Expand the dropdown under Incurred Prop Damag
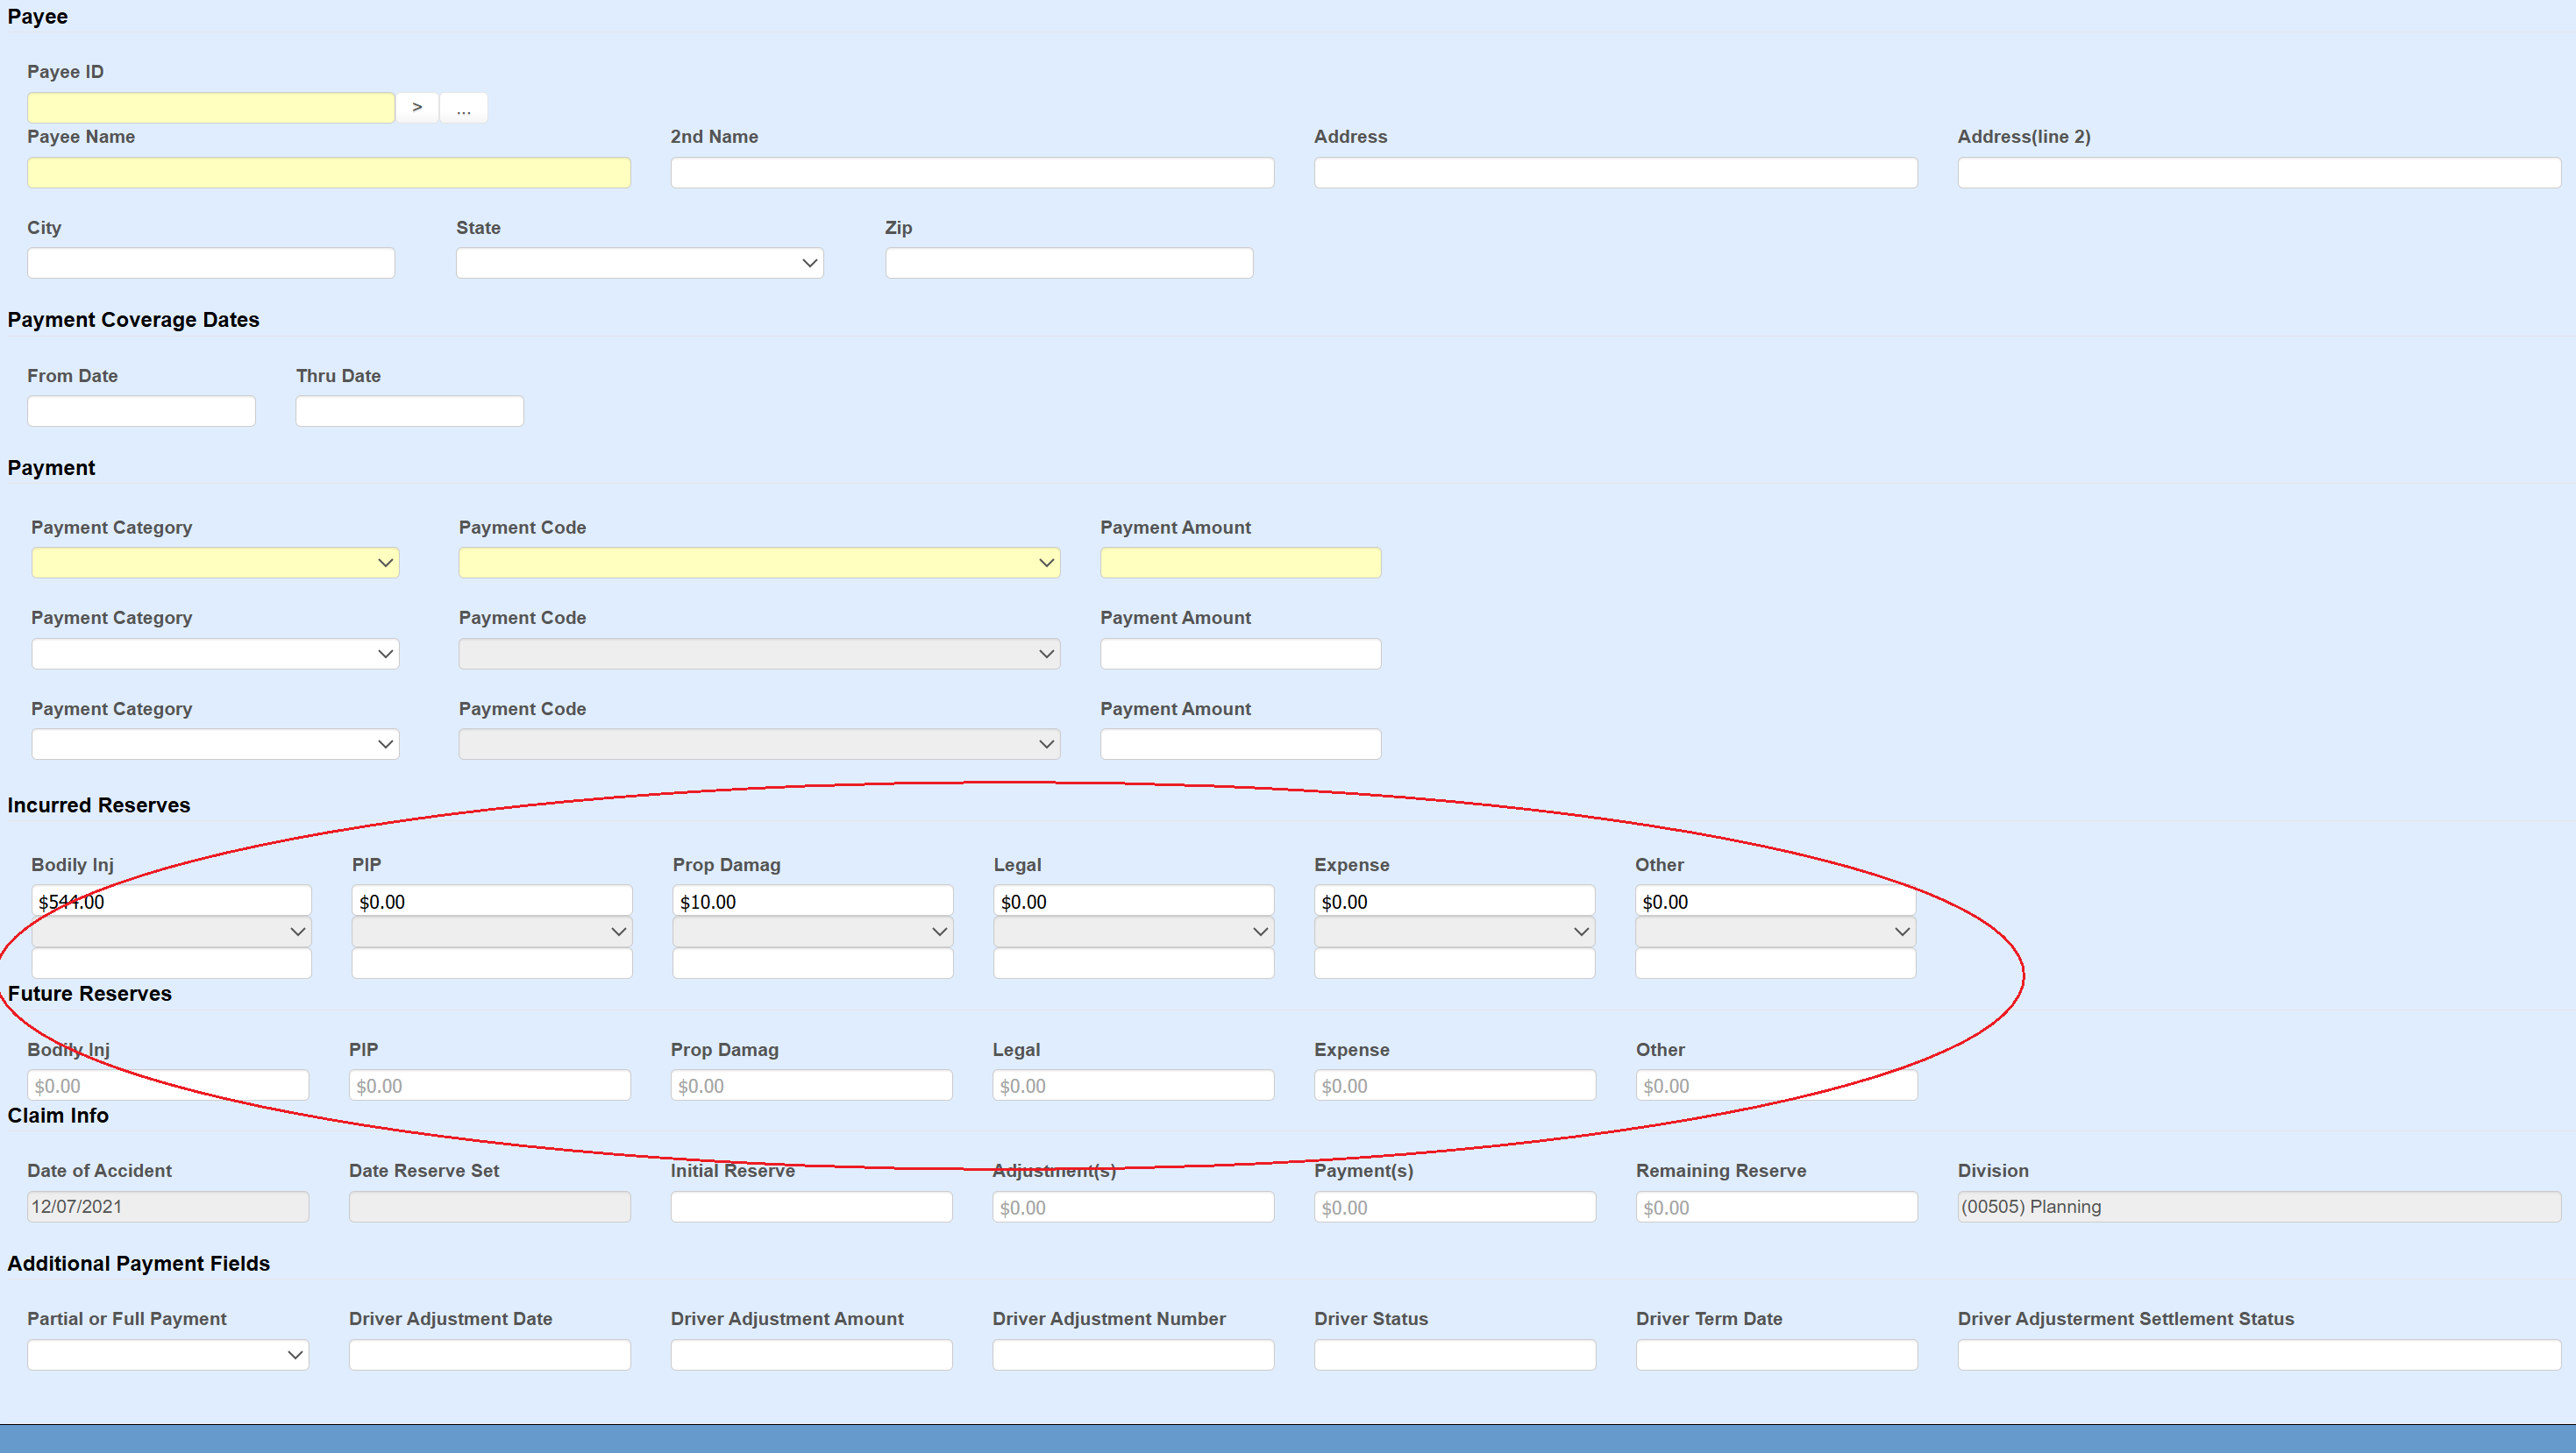 point(812,932)
